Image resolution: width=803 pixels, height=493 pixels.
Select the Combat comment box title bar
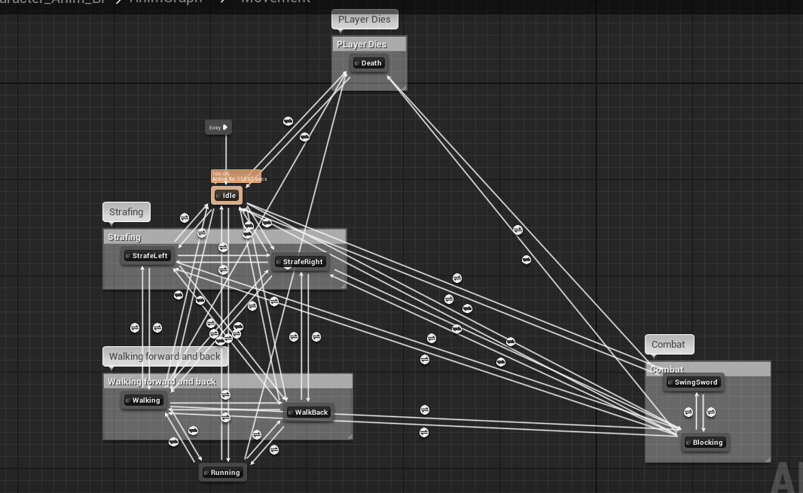707,370
